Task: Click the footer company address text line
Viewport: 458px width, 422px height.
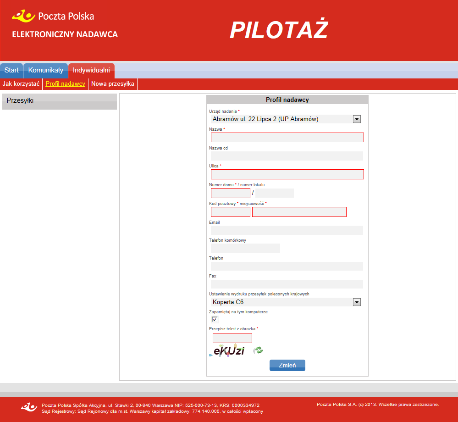Action: (150, 405)
